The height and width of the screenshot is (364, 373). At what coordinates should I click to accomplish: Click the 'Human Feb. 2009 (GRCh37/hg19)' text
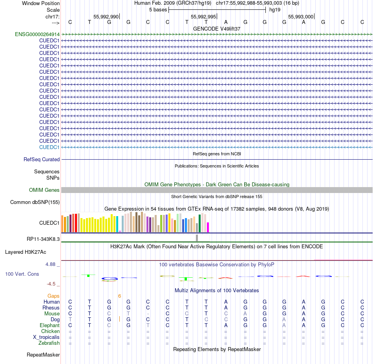tap(173, 3)
